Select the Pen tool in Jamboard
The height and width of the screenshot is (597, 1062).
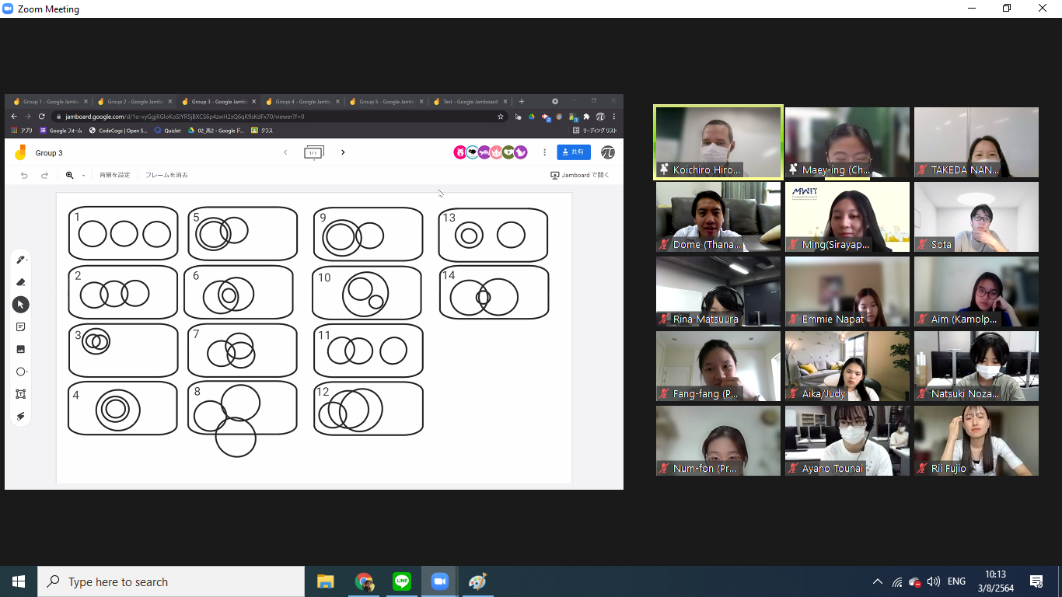(x=21, y=260)
